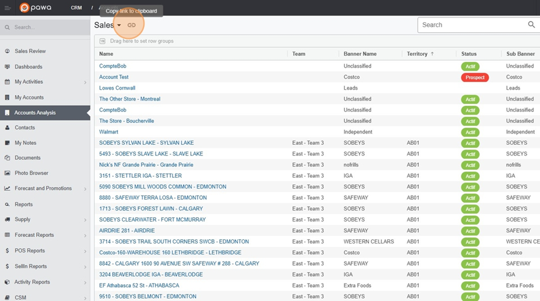Screen dimensions: 540x301
Task: Open the Sales view dropdown arrow
Action: (x=119, y=25)
